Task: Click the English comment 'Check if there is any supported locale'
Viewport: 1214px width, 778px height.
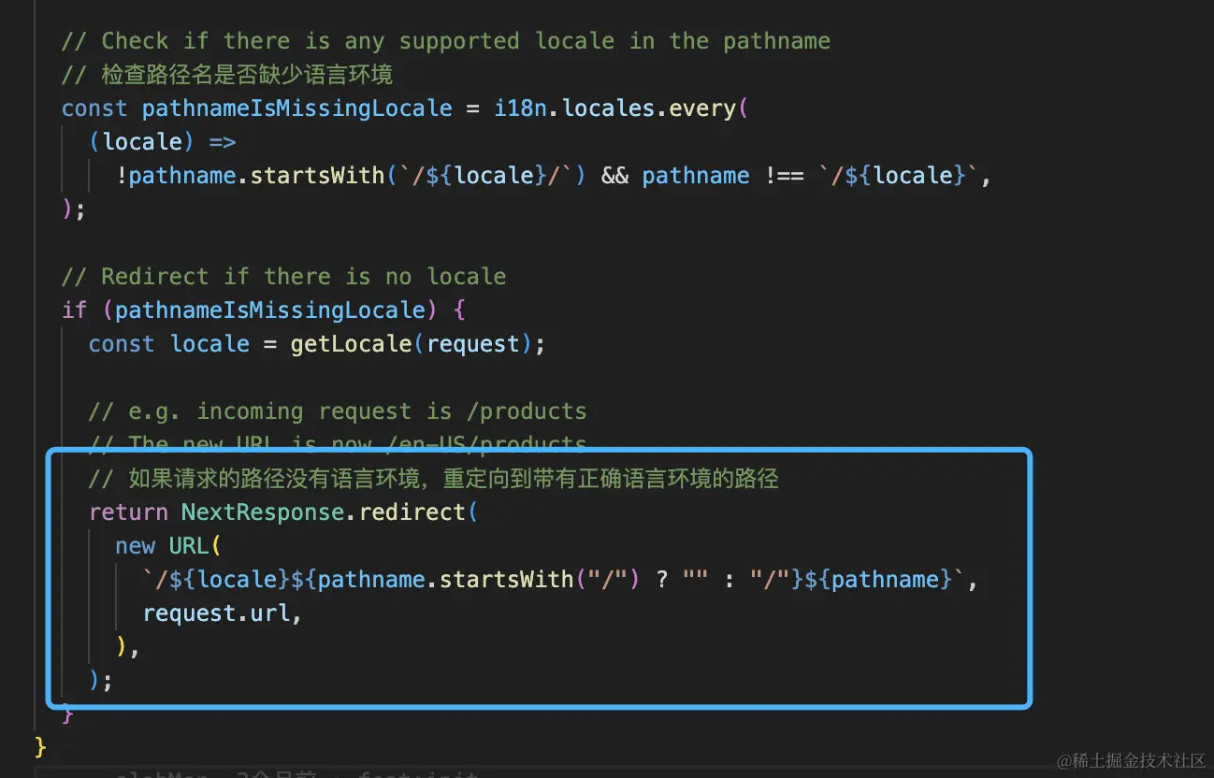Action: click(445, 41)
